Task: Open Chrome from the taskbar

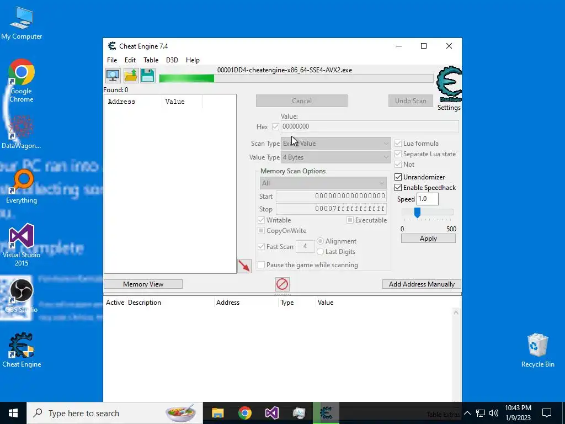Action: tap(244, 413)
